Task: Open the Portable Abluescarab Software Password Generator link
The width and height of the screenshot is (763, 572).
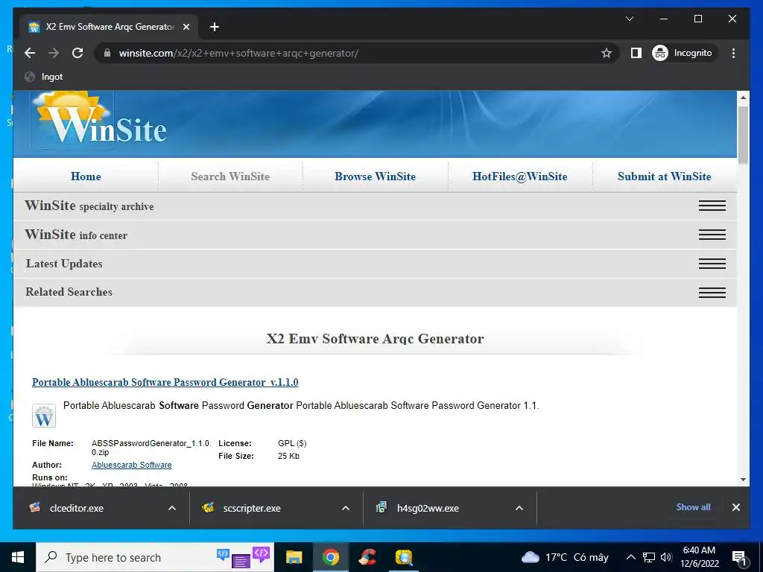Action: click(x=165, y=382)
